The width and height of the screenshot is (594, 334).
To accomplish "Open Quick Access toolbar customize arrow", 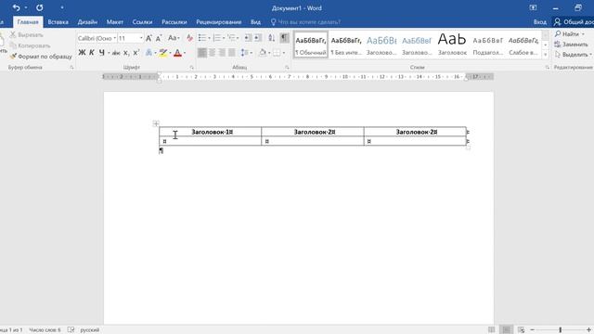I will click(x=62, y=7).
